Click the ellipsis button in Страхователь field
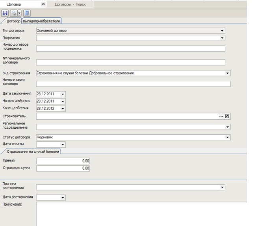 (x=221, y=116)
